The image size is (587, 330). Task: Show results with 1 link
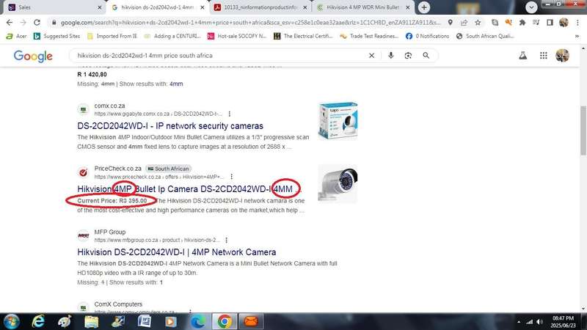pyautogui.click(x=161, y=282)
